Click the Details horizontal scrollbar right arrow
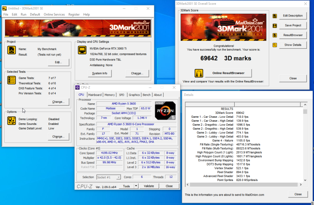This screenshot has height=205, width=314. (x=301, y=185)
